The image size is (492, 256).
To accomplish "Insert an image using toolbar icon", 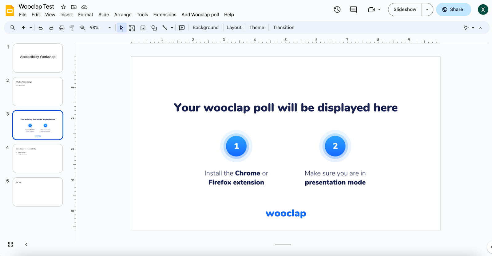I will (143, 28).
